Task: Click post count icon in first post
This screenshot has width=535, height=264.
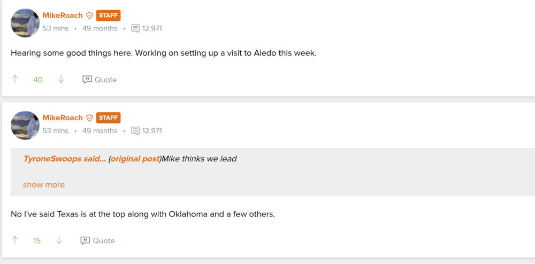Action: (x=135, y=28)
